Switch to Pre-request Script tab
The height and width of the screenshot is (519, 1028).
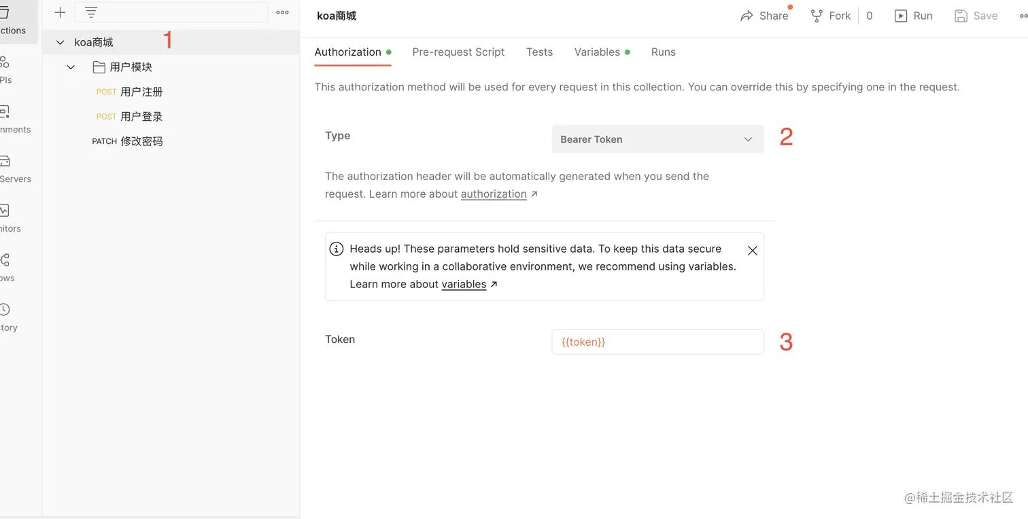[x=458, y=52]
